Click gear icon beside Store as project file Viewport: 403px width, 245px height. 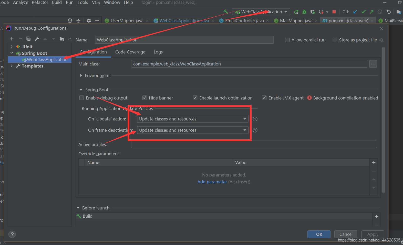[x=381, y=40]
